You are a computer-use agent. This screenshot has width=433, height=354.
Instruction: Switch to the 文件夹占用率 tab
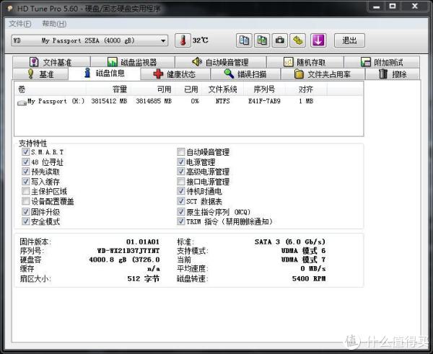[x=323, y=74]
